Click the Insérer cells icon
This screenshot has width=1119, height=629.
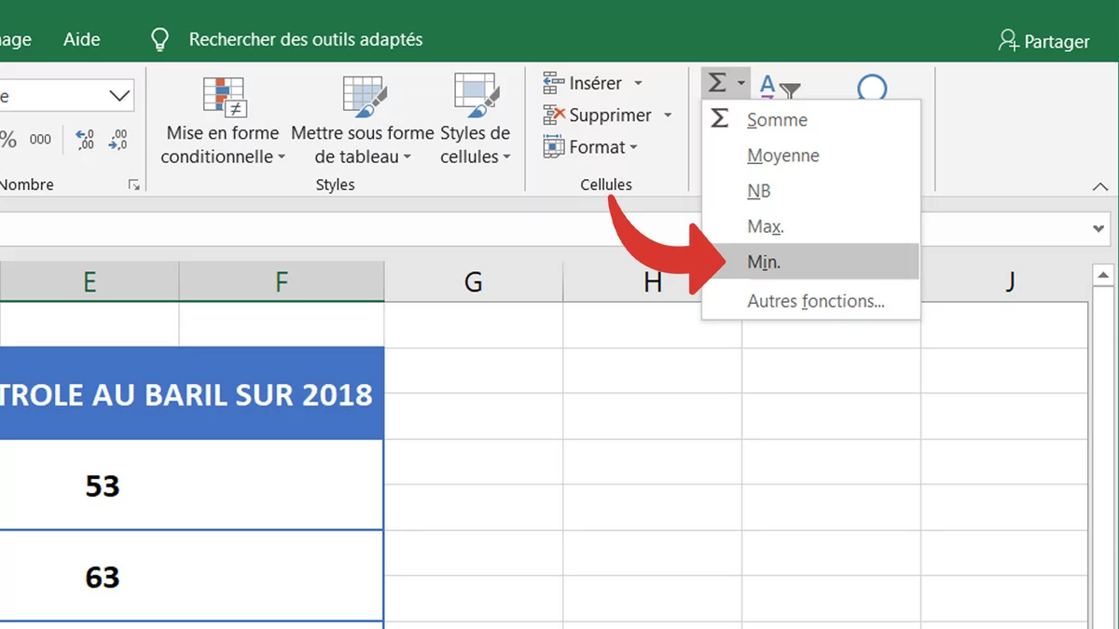coord(553,83)
